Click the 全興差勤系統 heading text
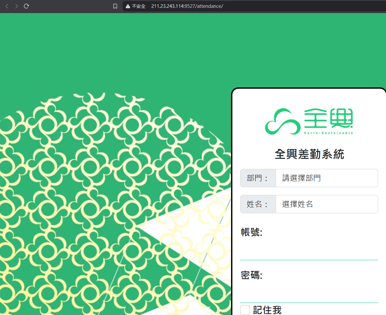Screen dimensions: 386x315 (x=309, y=154)
